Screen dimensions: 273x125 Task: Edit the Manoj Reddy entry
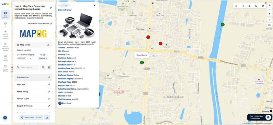point(49,92)
